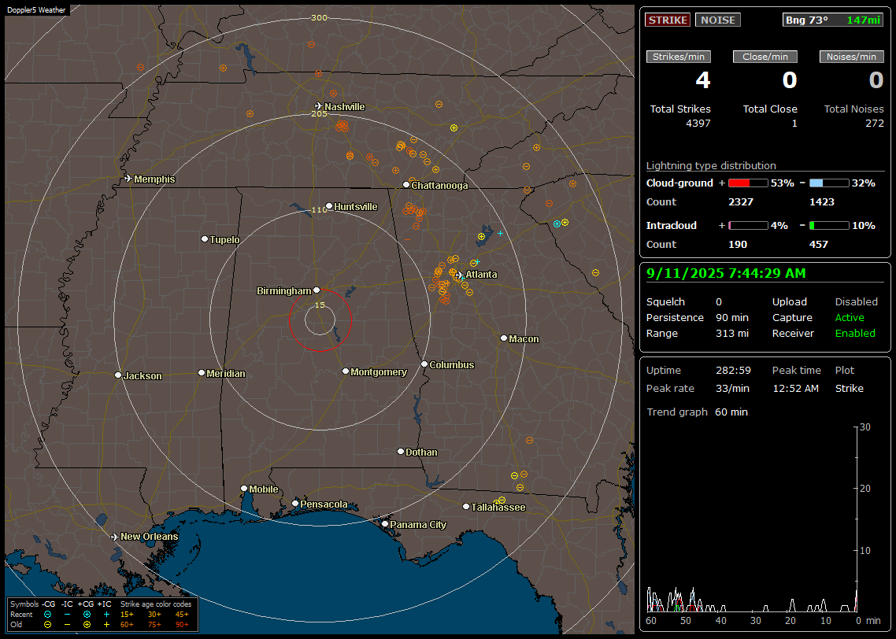
Task: Click the New Orleans airport plane icon
Action: tap(115, 537)
